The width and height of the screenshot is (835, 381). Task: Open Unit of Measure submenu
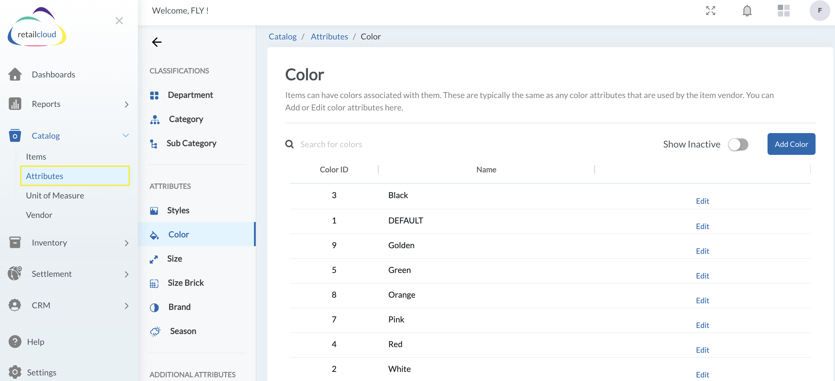pyautogui.click(x=55, y=196)
